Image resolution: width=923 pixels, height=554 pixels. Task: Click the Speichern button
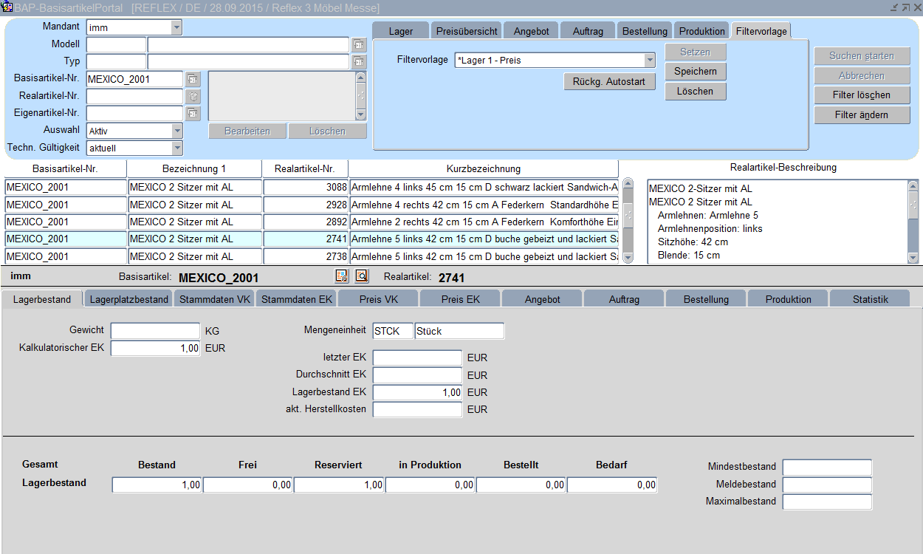(x=695, y=72)
